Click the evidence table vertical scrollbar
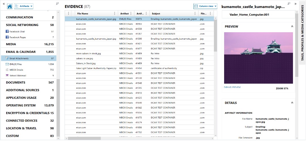Screen dimensions: 306x141 point(215,36)
